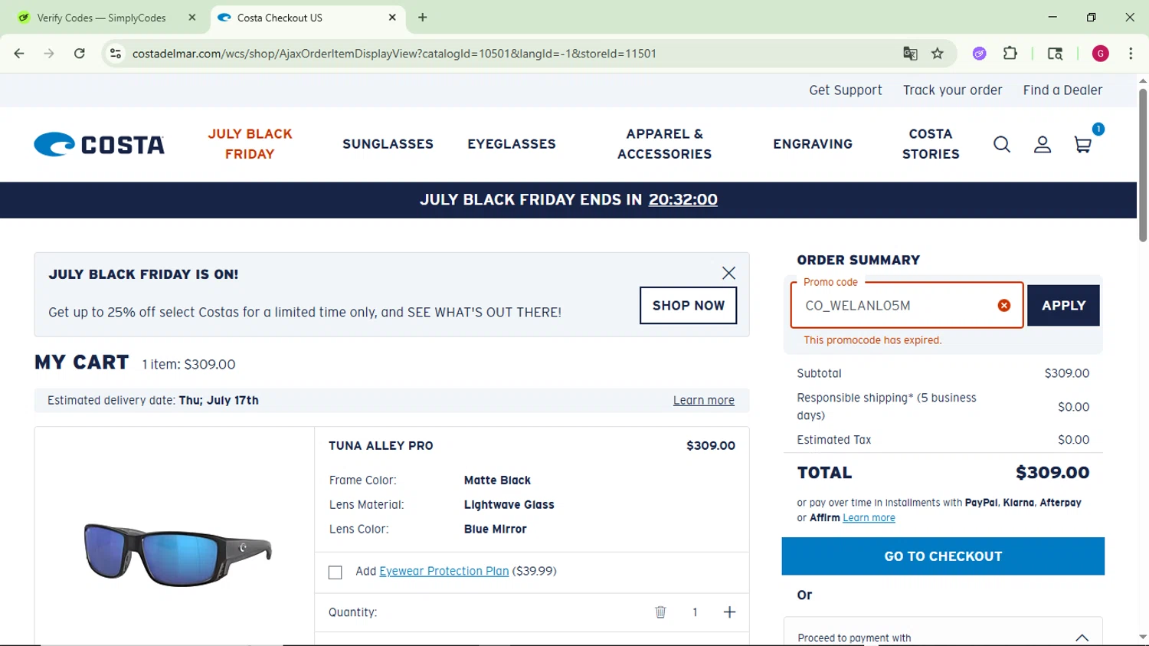Click the Get Support link
Screen dimensions: 1149x646
pos(846,90)
